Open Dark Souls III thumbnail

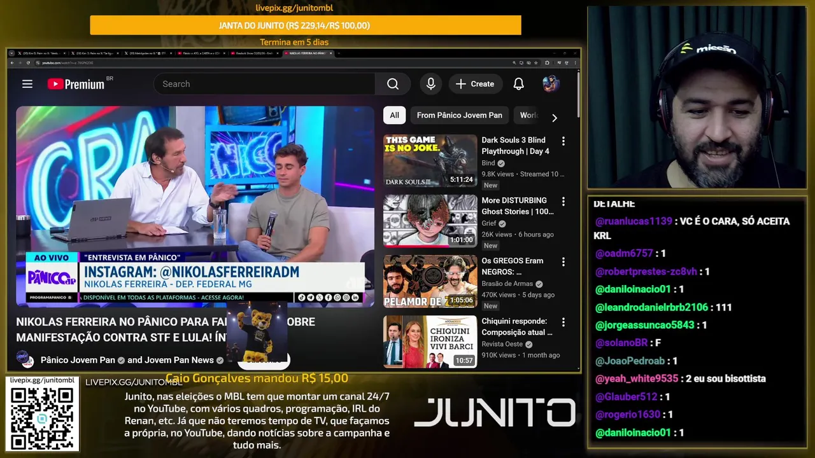[430, 160]
